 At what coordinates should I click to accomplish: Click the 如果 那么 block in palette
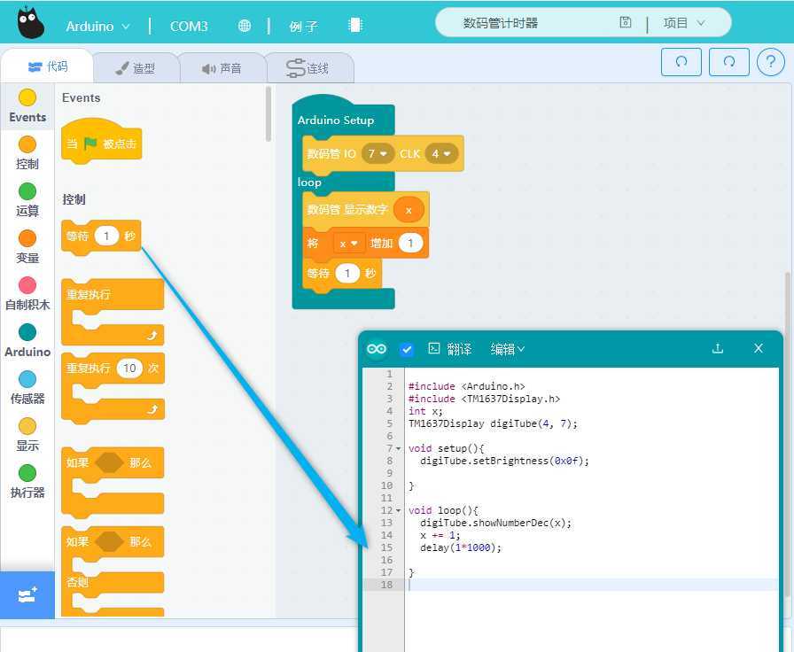[x=113, y=482]
